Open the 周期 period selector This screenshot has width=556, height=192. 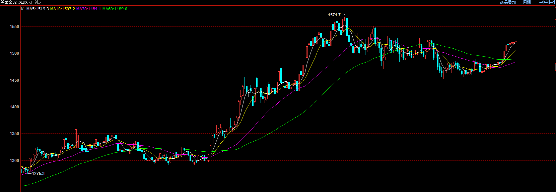point(527,2)
